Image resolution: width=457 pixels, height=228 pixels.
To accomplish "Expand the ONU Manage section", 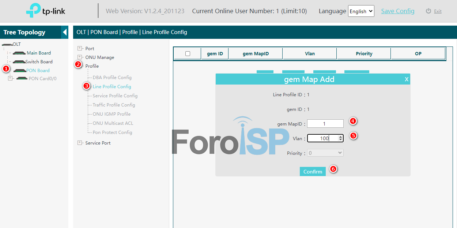I will click(80, 57).
